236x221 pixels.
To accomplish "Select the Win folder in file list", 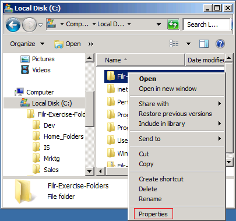I will 118,153.
